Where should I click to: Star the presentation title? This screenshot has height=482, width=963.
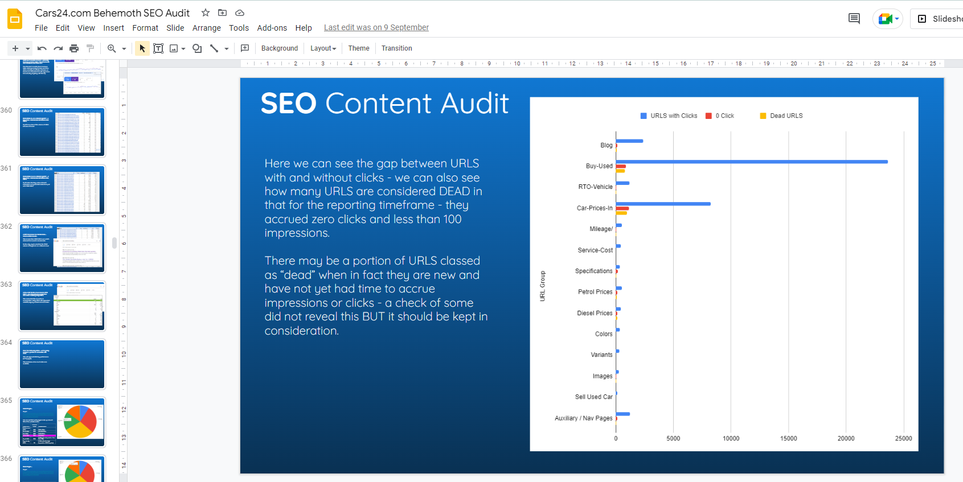[206, 13]
